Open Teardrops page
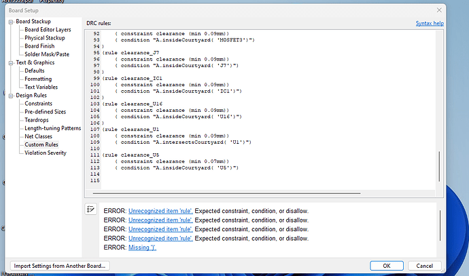This screenshot has height=276, width=469. click(37, 120)
